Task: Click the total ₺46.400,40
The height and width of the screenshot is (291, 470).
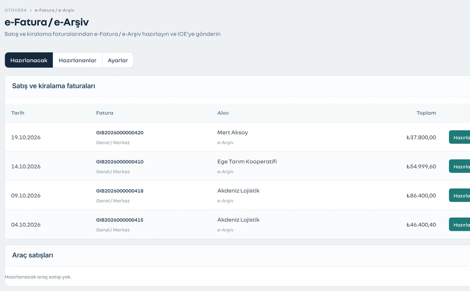Action: pos(421,225)
